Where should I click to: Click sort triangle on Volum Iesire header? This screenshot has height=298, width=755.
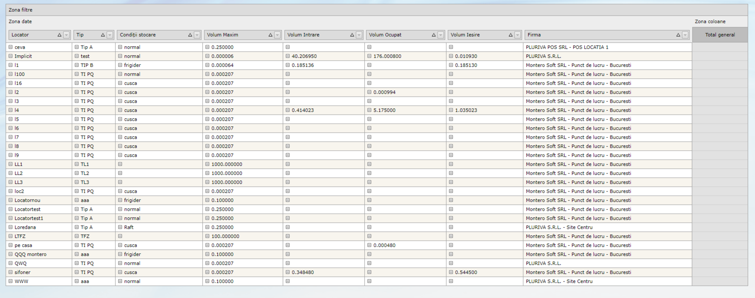point(510,35)
